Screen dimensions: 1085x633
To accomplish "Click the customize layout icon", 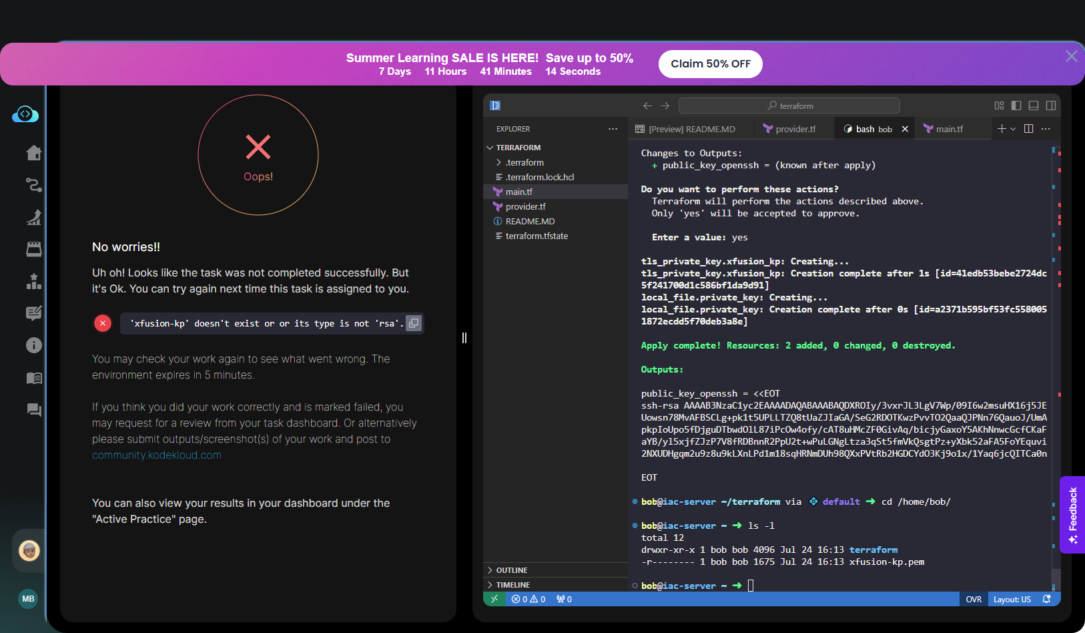I will tap(999, 105).
